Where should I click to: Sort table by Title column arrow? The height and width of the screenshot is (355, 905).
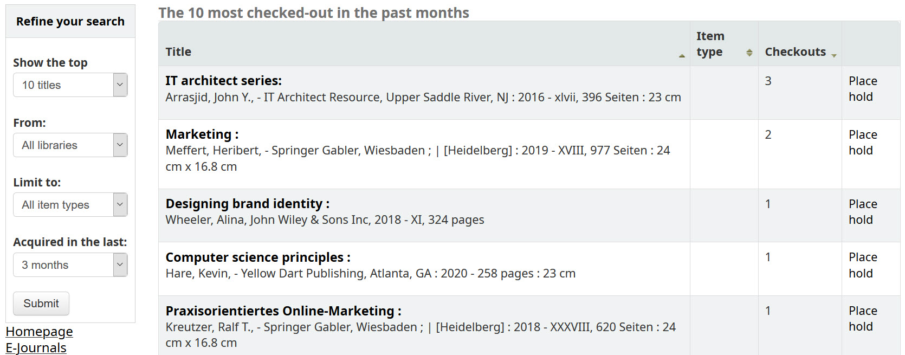(x=682, y=55)
